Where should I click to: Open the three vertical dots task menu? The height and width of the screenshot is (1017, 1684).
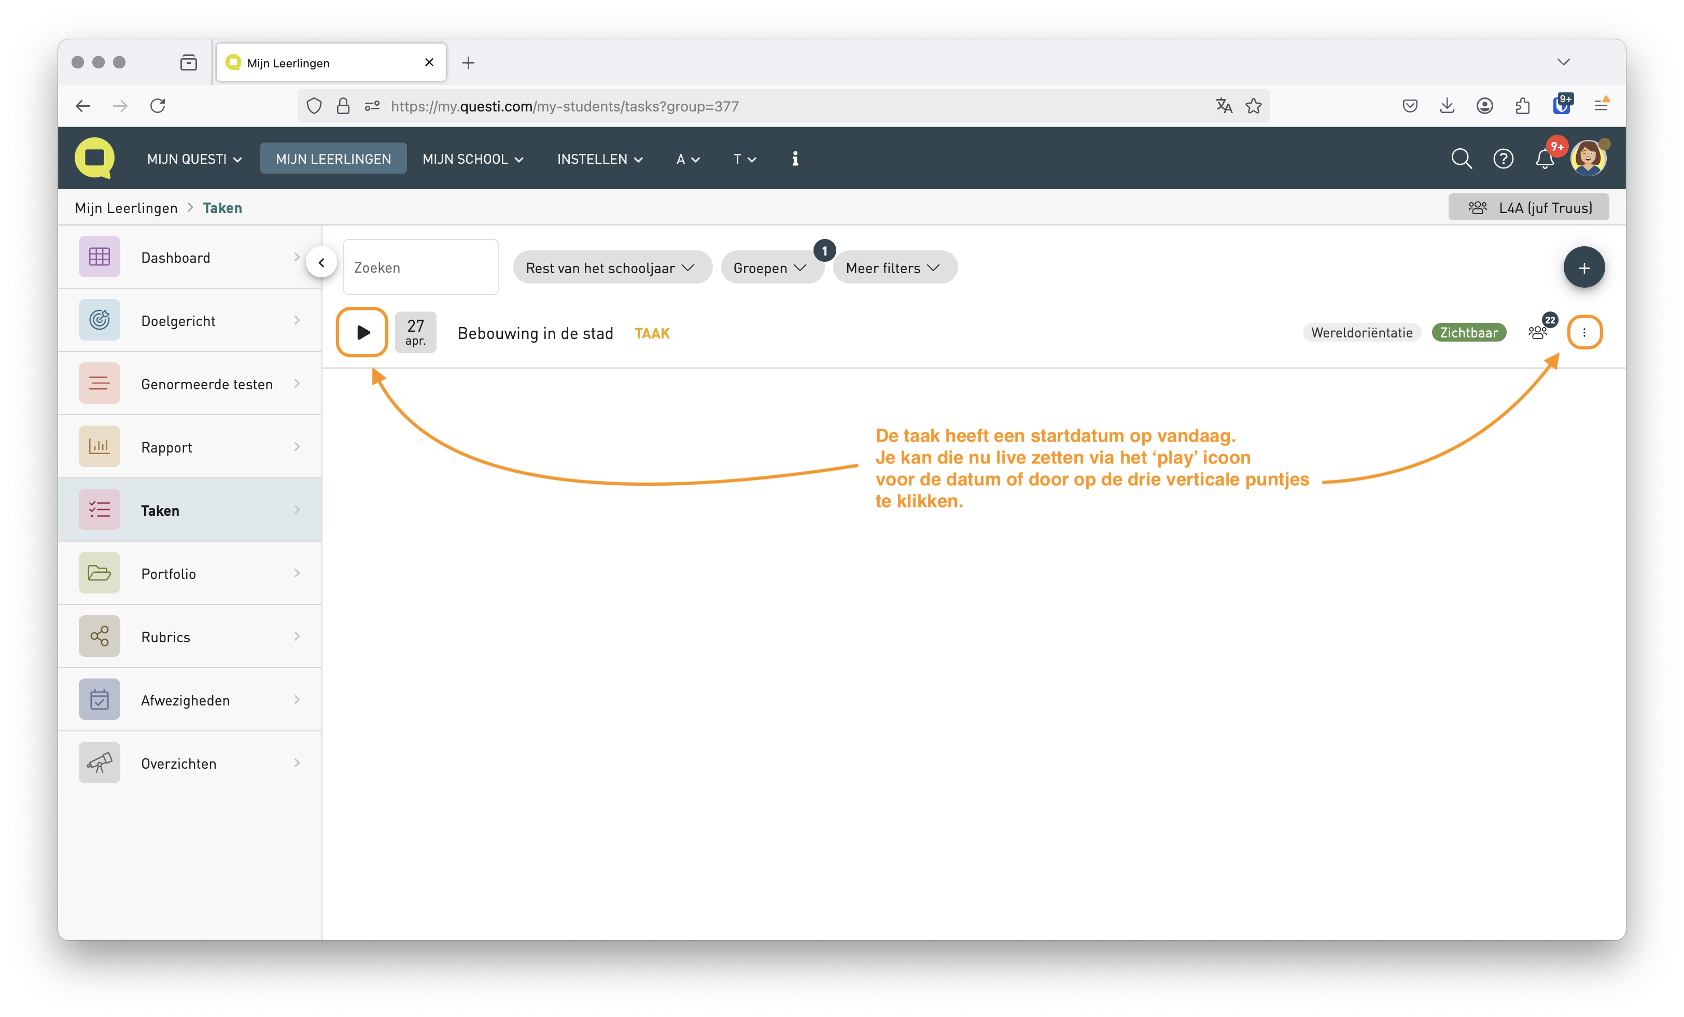pos(1583,333)
